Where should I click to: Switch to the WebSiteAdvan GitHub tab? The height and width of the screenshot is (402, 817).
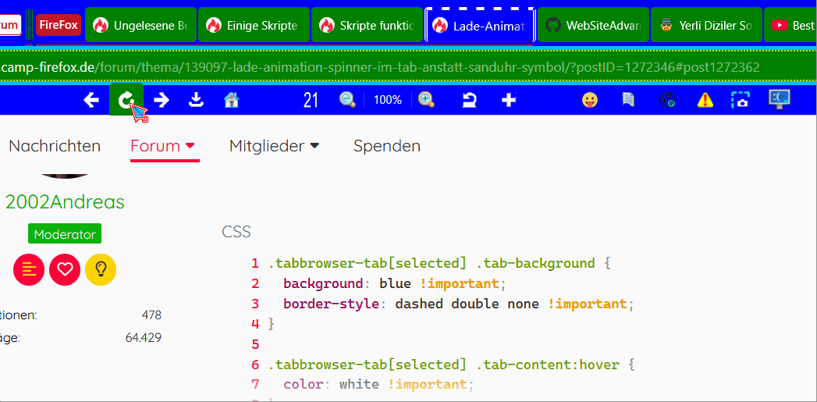[594, 25]
